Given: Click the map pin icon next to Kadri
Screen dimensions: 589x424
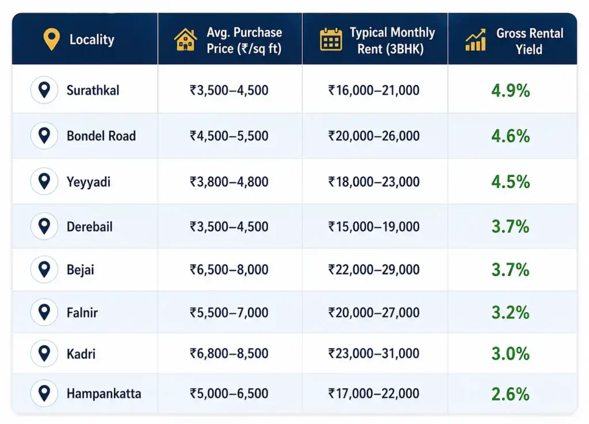Looking at the screenshot, I should point(44,353).
